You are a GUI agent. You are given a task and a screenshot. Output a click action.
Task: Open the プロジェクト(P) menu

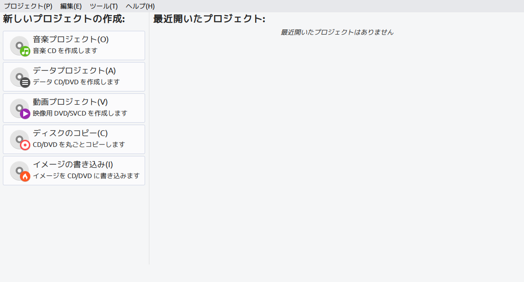(28, 6)
